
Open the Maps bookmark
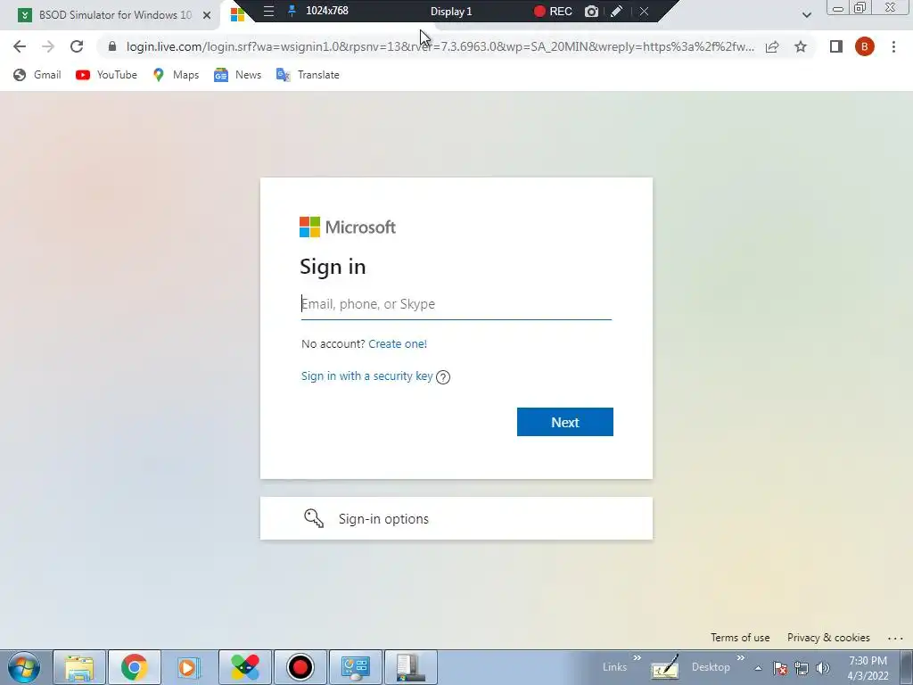point(176,75)
